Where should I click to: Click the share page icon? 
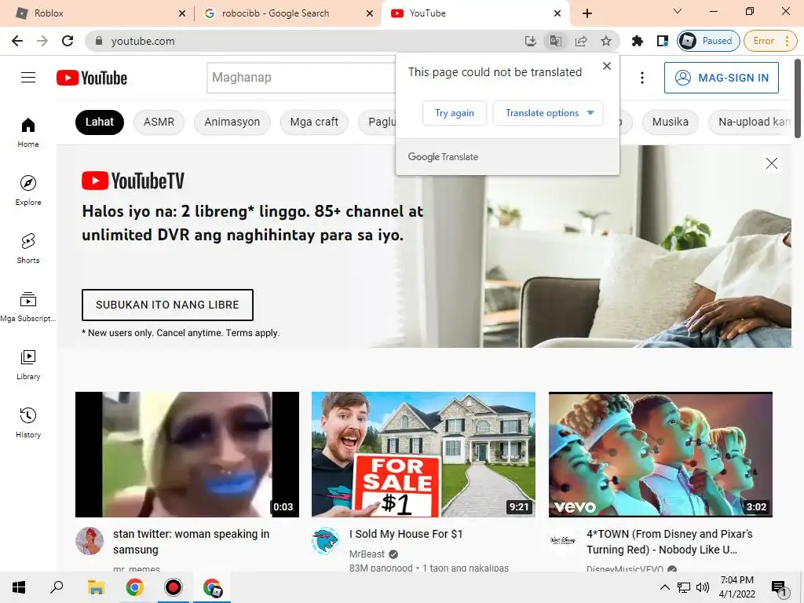580,41
